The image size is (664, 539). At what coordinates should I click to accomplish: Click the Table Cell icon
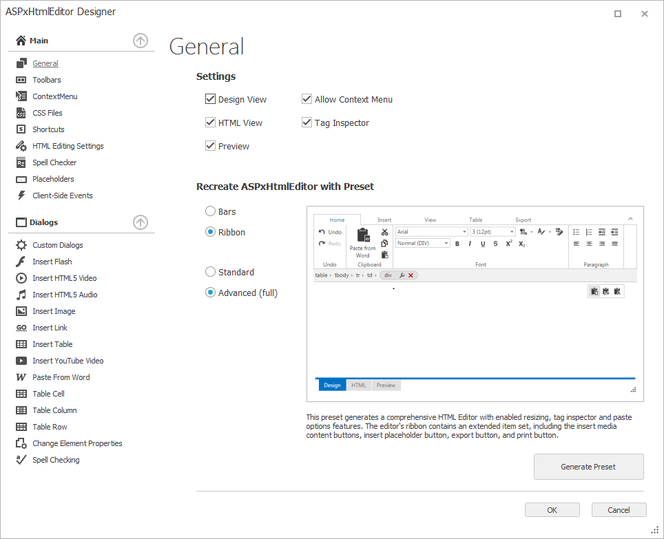click(x=21, y=394)
